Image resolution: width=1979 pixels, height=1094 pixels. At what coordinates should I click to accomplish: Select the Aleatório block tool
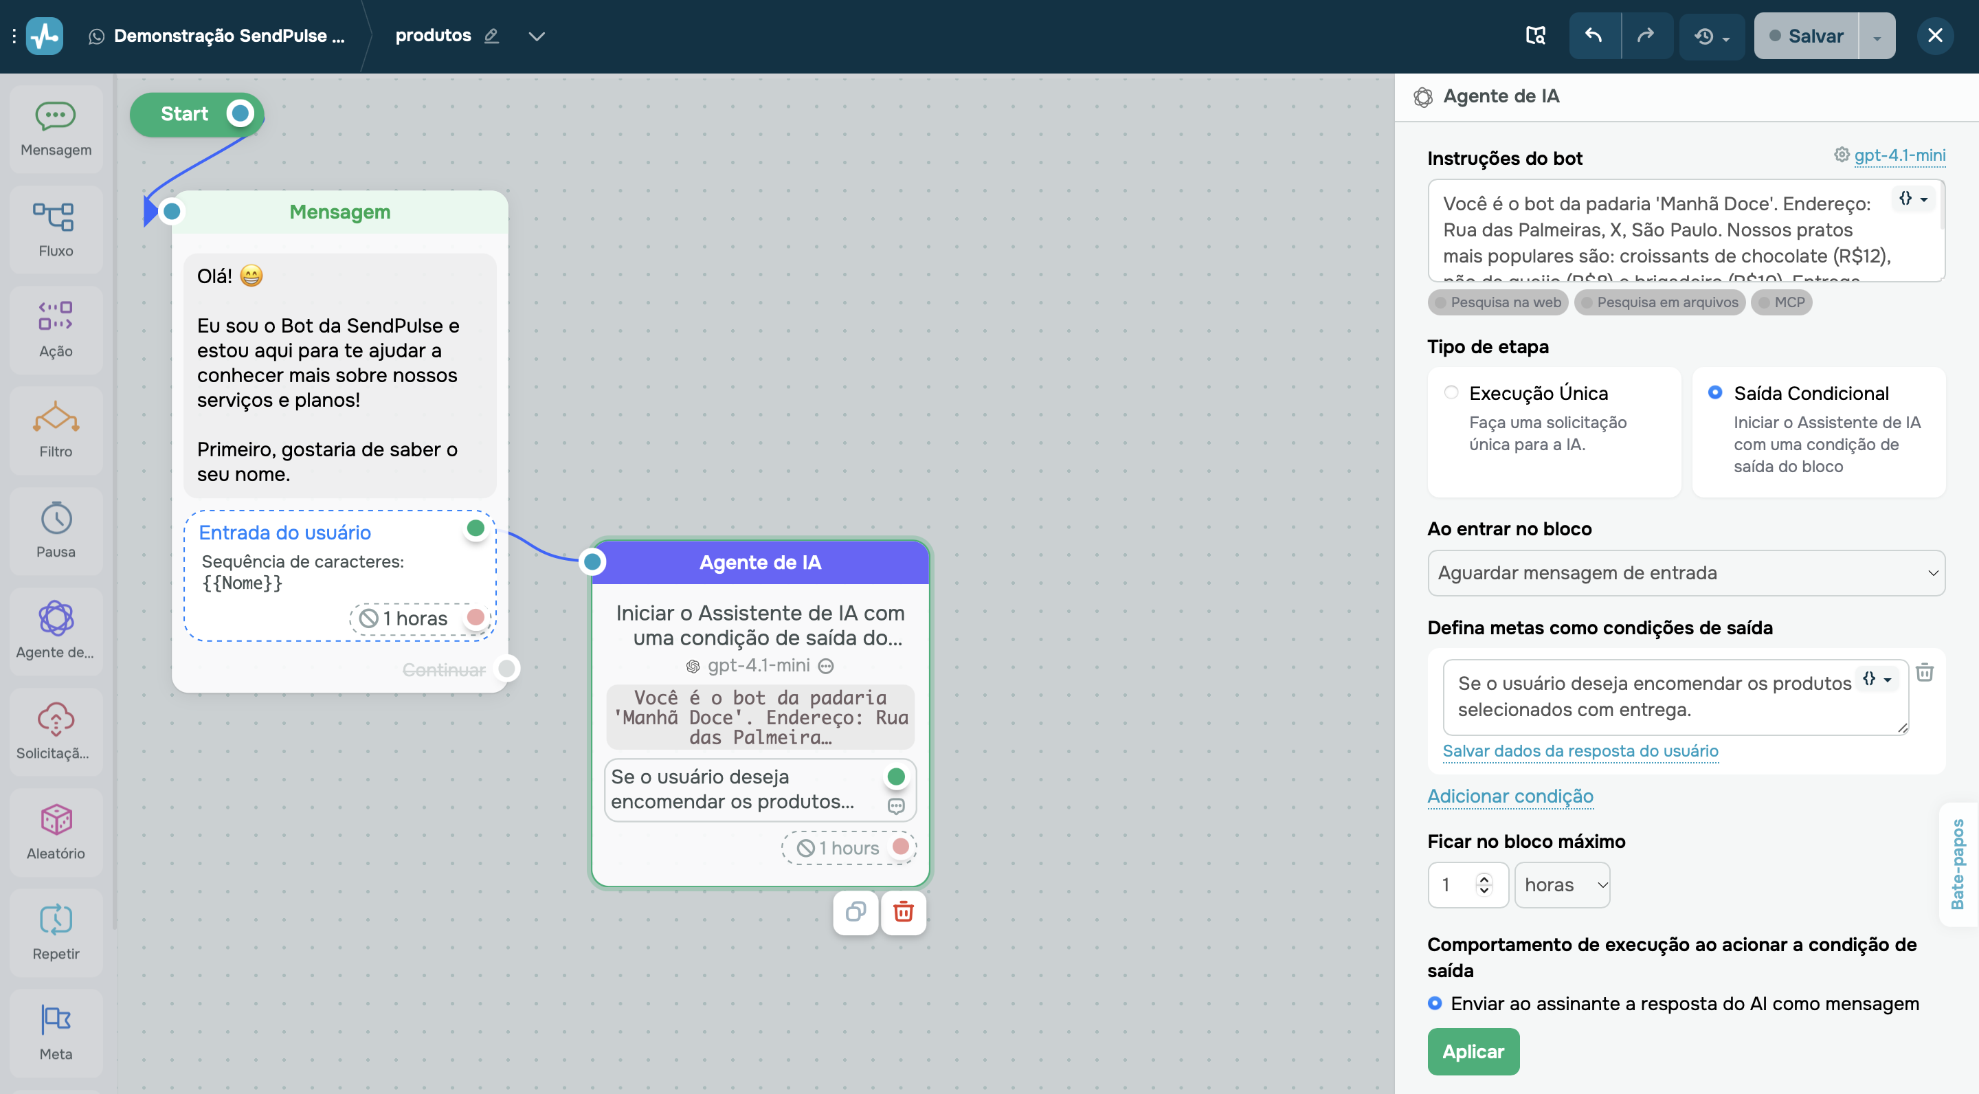tap(56, 832)
